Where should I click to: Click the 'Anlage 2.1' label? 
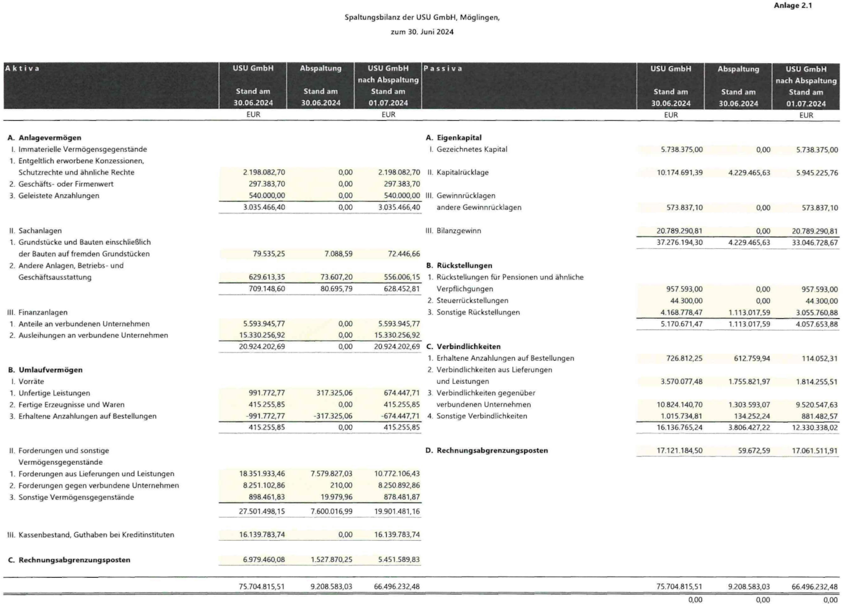click(x=792, y=6)
